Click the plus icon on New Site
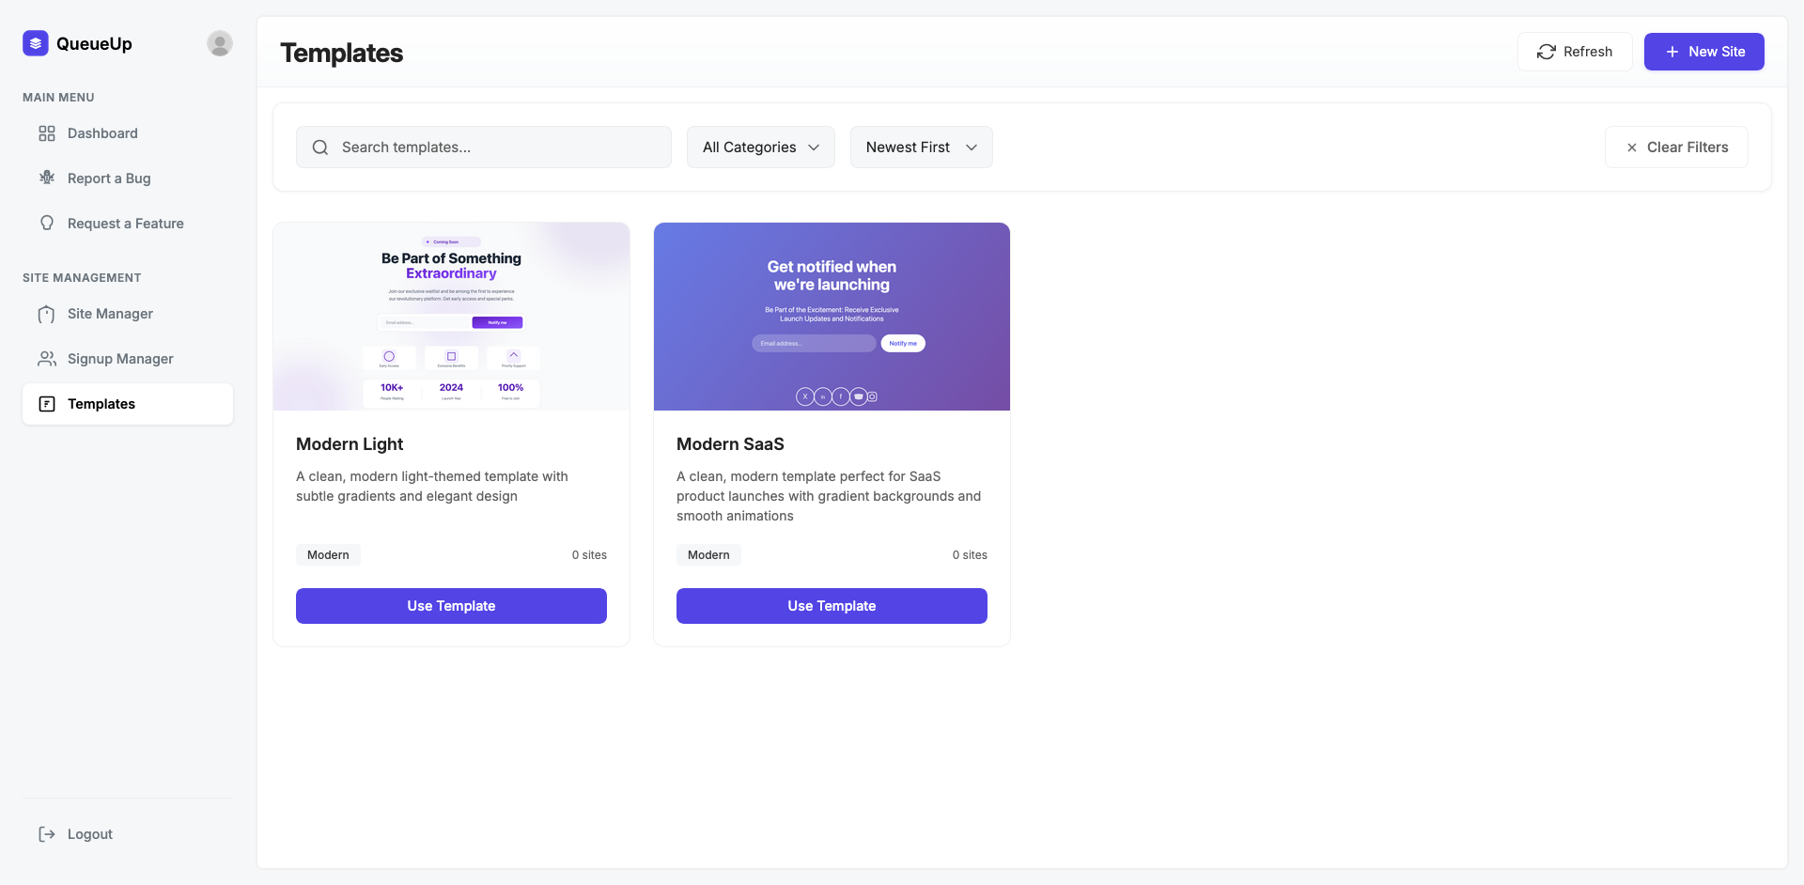The image size is (1804, 885). [1672, 52]
